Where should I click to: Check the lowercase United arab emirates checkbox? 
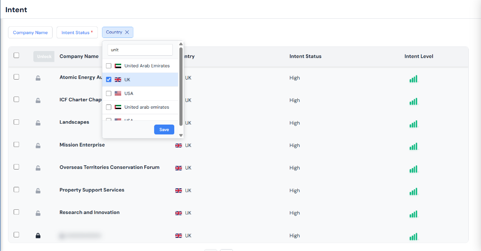point(109,107)
